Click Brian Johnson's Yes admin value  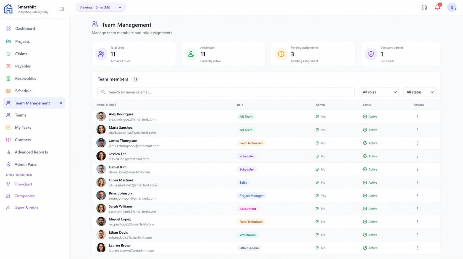tap(323, 196)
